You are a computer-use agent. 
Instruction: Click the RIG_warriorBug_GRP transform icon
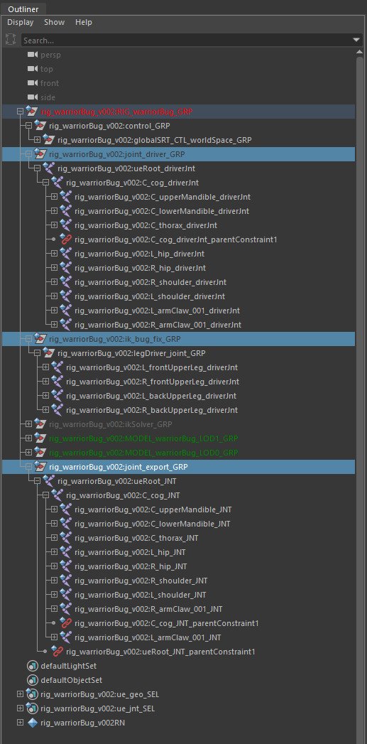click(31, 112)
